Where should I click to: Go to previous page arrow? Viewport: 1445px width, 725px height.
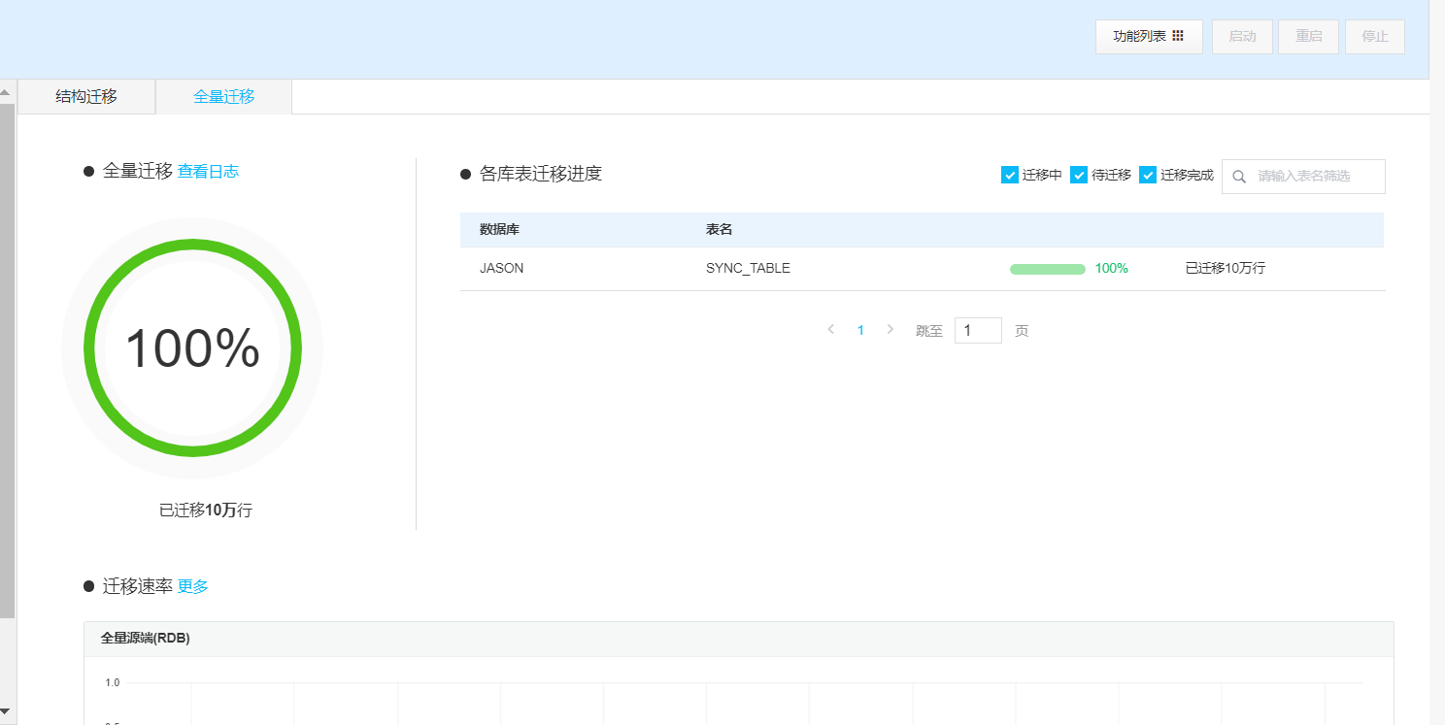pyautogui.click(x=831, y=330)
